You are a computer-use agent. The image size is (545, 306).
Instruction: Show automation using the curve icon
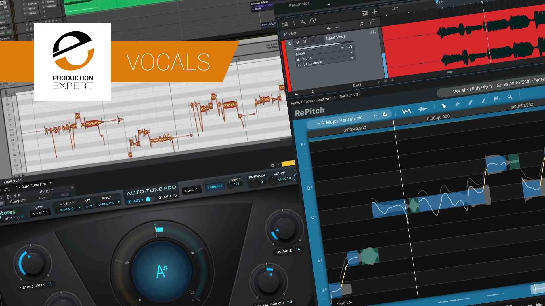click(x=313, y=21)
